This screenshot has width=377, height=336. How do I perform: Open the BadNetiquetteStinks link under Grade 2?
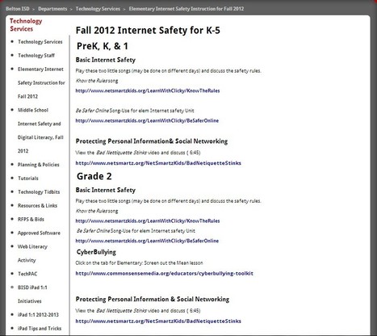(x=158, y=321)
